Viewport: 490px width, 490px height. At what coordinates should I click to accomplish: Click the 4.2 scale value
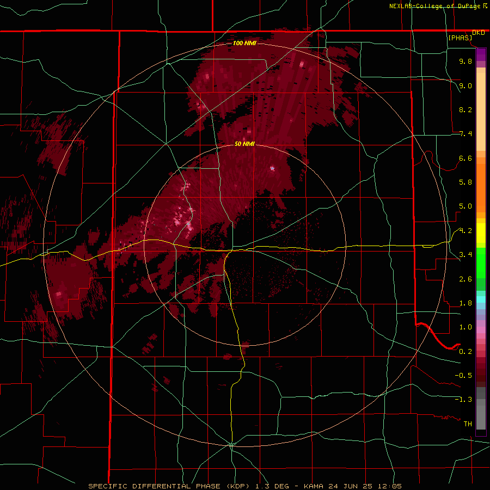tap(465, 231)
